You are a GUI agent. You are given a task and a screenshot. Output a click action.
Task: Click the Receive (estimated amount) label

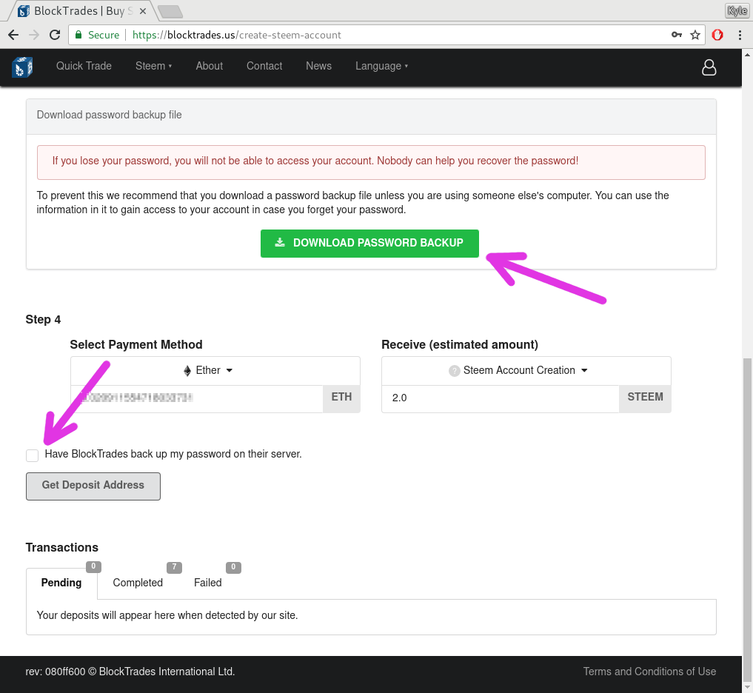pyautogui.click(x=460, y=344)
